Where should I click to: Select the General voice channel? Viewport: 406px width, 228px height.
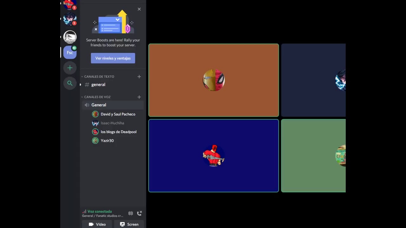[x=113, y=105]
